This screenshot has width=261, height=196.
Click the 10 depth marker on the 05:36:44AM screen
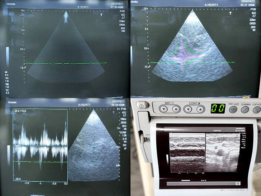pos(22,49)
